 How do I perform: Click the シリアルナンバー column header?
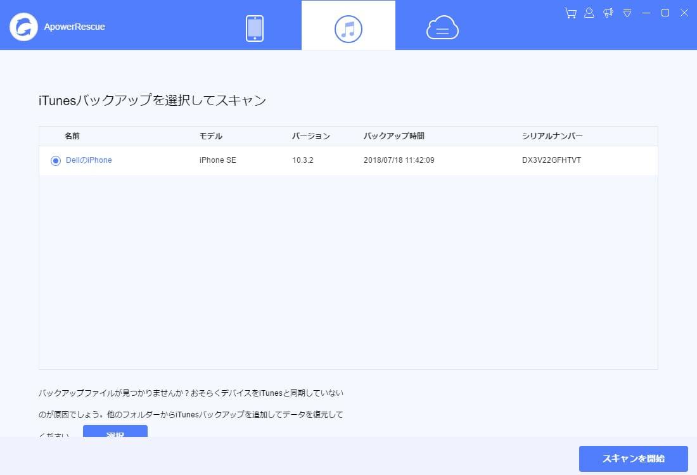pyautogui.click(x=553, y=136)
